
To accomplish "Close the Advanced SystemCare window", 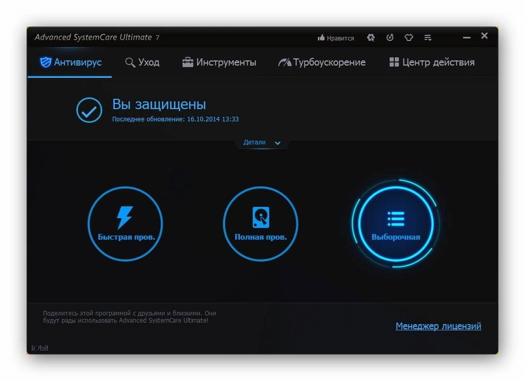I will [484, 36].
